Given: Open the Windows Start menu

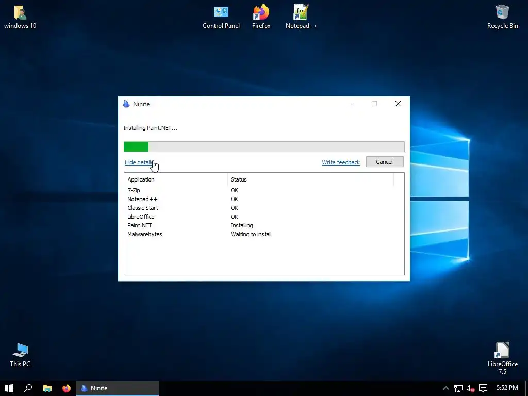Looking at the screenshot, I should 9,388.
